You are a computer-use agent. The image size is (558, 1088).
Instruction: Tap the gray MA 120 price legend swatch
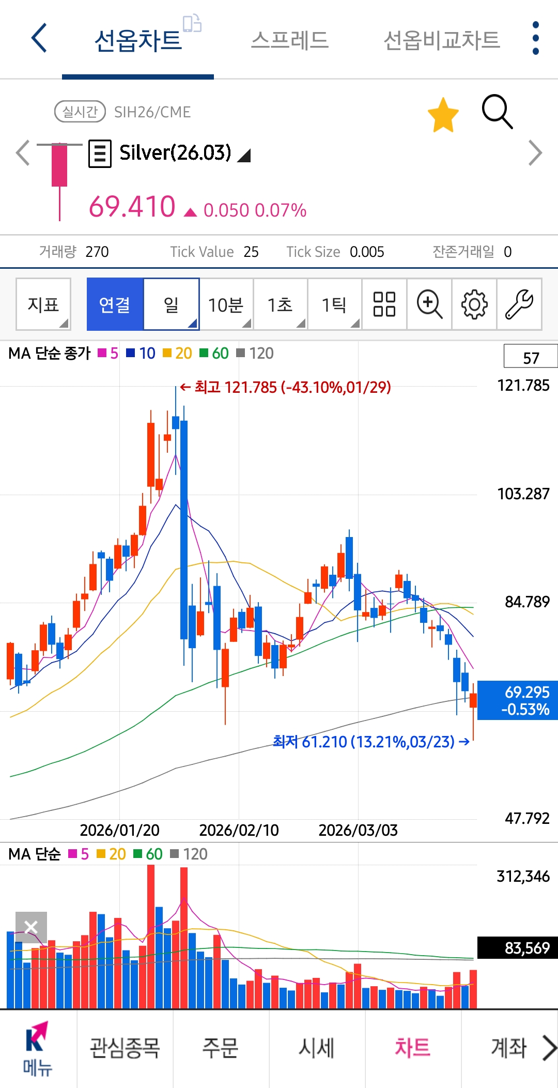click(x=241, y=353)
